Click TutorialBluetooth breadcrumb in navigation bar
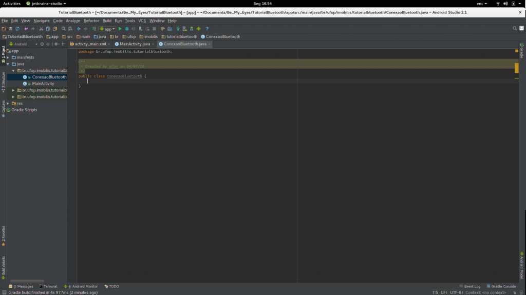 click(x=23, y=36)
